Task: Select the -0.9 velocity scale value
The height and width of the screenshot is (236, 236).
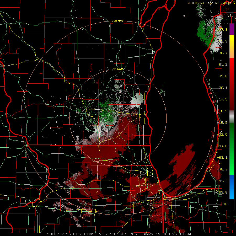Action: click(x=223, y=111)
